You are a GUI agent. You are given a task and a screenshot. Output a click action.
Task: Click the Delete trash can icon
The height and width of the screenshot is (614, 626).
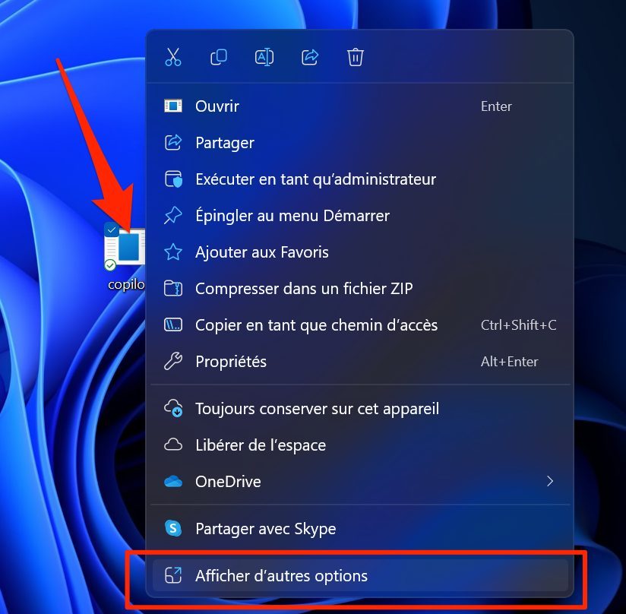[356, 57]
